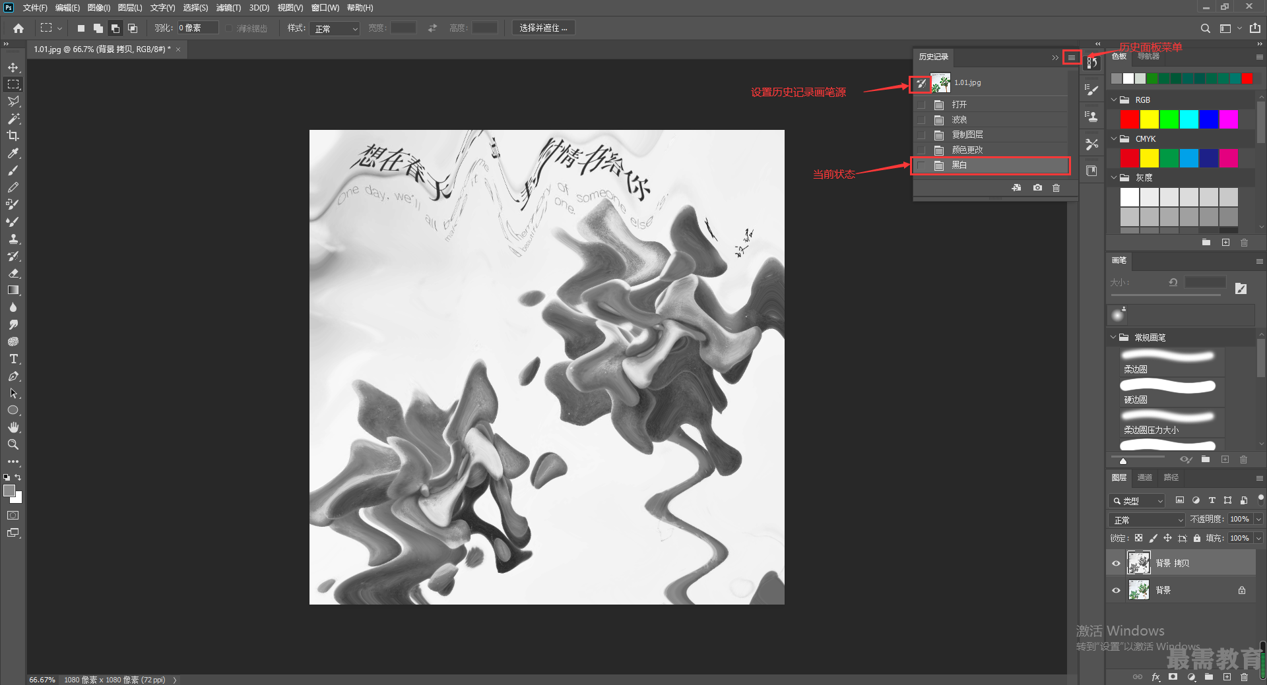Viewport: 1267px width, 685px height.
Task: Select the Horizontal Type tool
Action: click(13, 359)
